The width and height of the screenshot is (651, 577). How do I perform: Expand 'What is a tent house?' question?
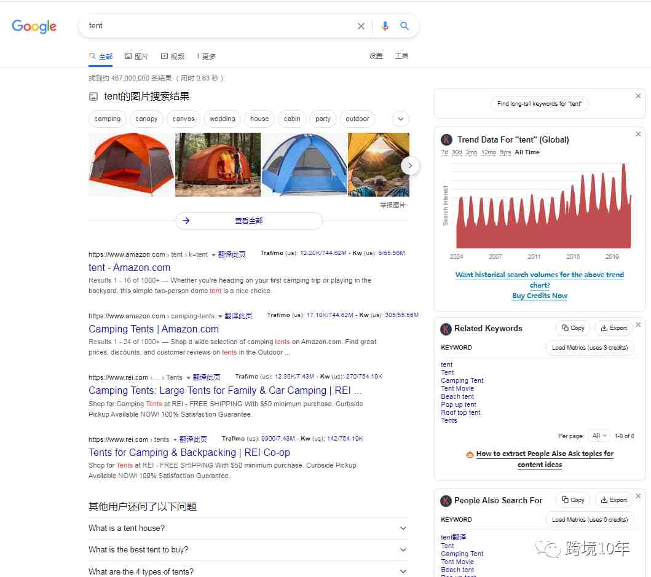click(248, 528)
